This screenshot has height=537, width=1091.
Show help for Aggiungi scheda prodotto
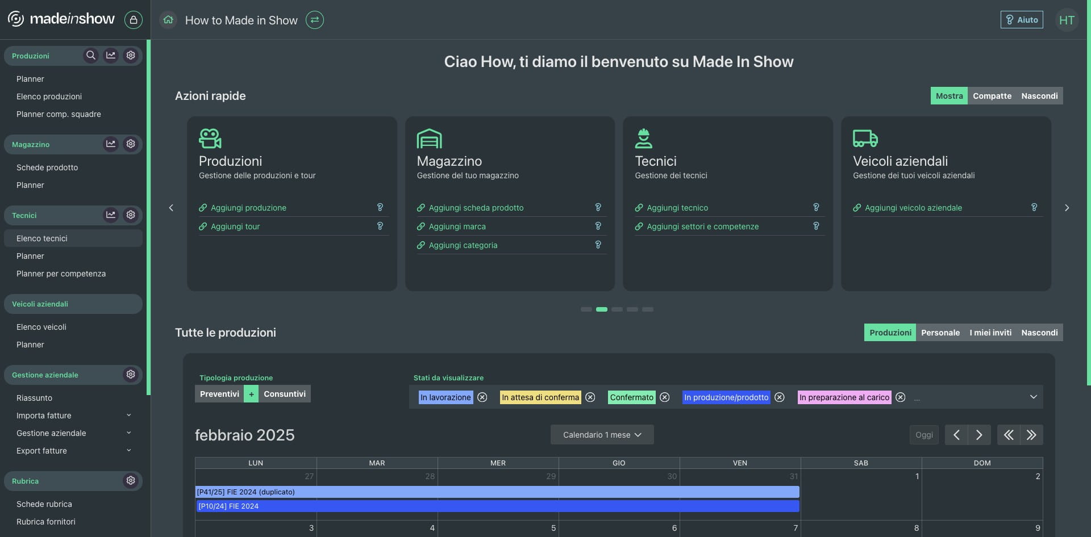tap(598, 207)
